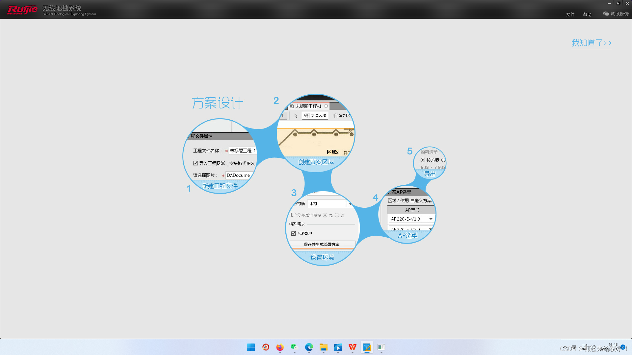
Task: Select the arrow pointer tool icon
Action: [x=296, y=116]
